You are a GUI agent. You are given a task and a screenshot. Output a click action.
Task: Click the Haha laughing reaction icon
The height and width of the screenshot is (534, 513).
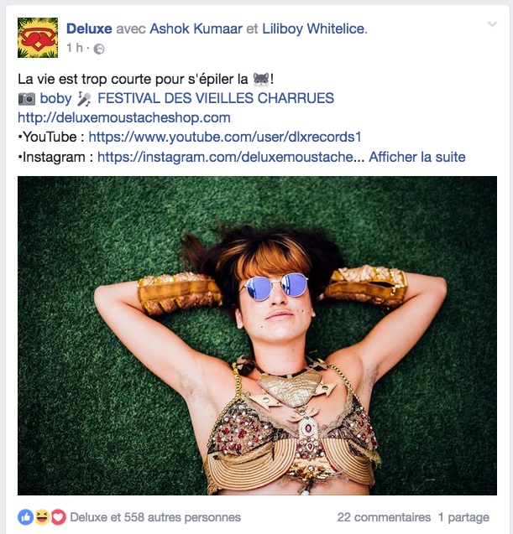(x=42, y=517)
